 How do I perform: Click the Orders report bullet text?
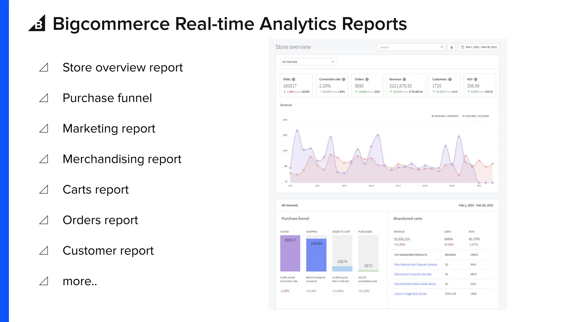click(100, 220)
